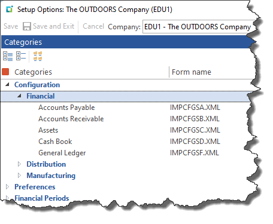Screen dimensions: 273x224
Task: Click the orange category grouping icon
Action: [38, 56]
